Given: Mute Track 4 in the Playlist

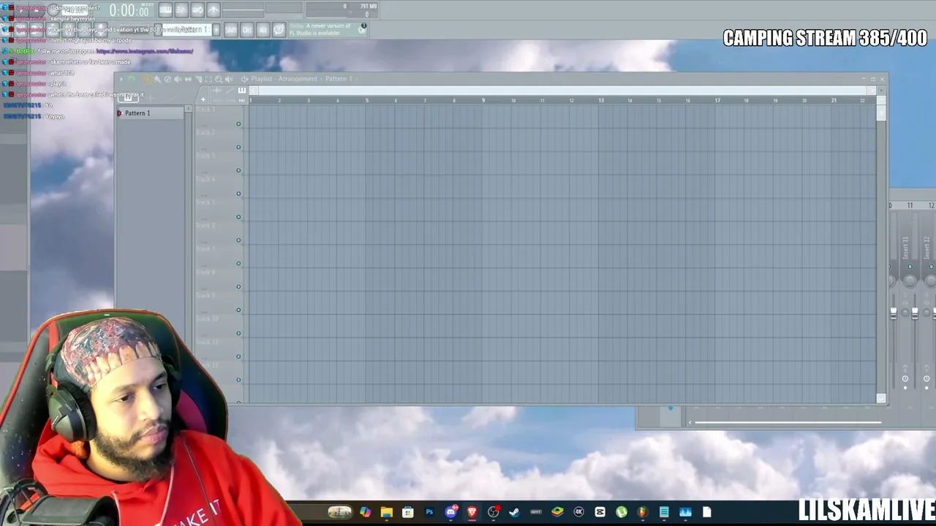Looking at the screenshot, I should (238, 194).
